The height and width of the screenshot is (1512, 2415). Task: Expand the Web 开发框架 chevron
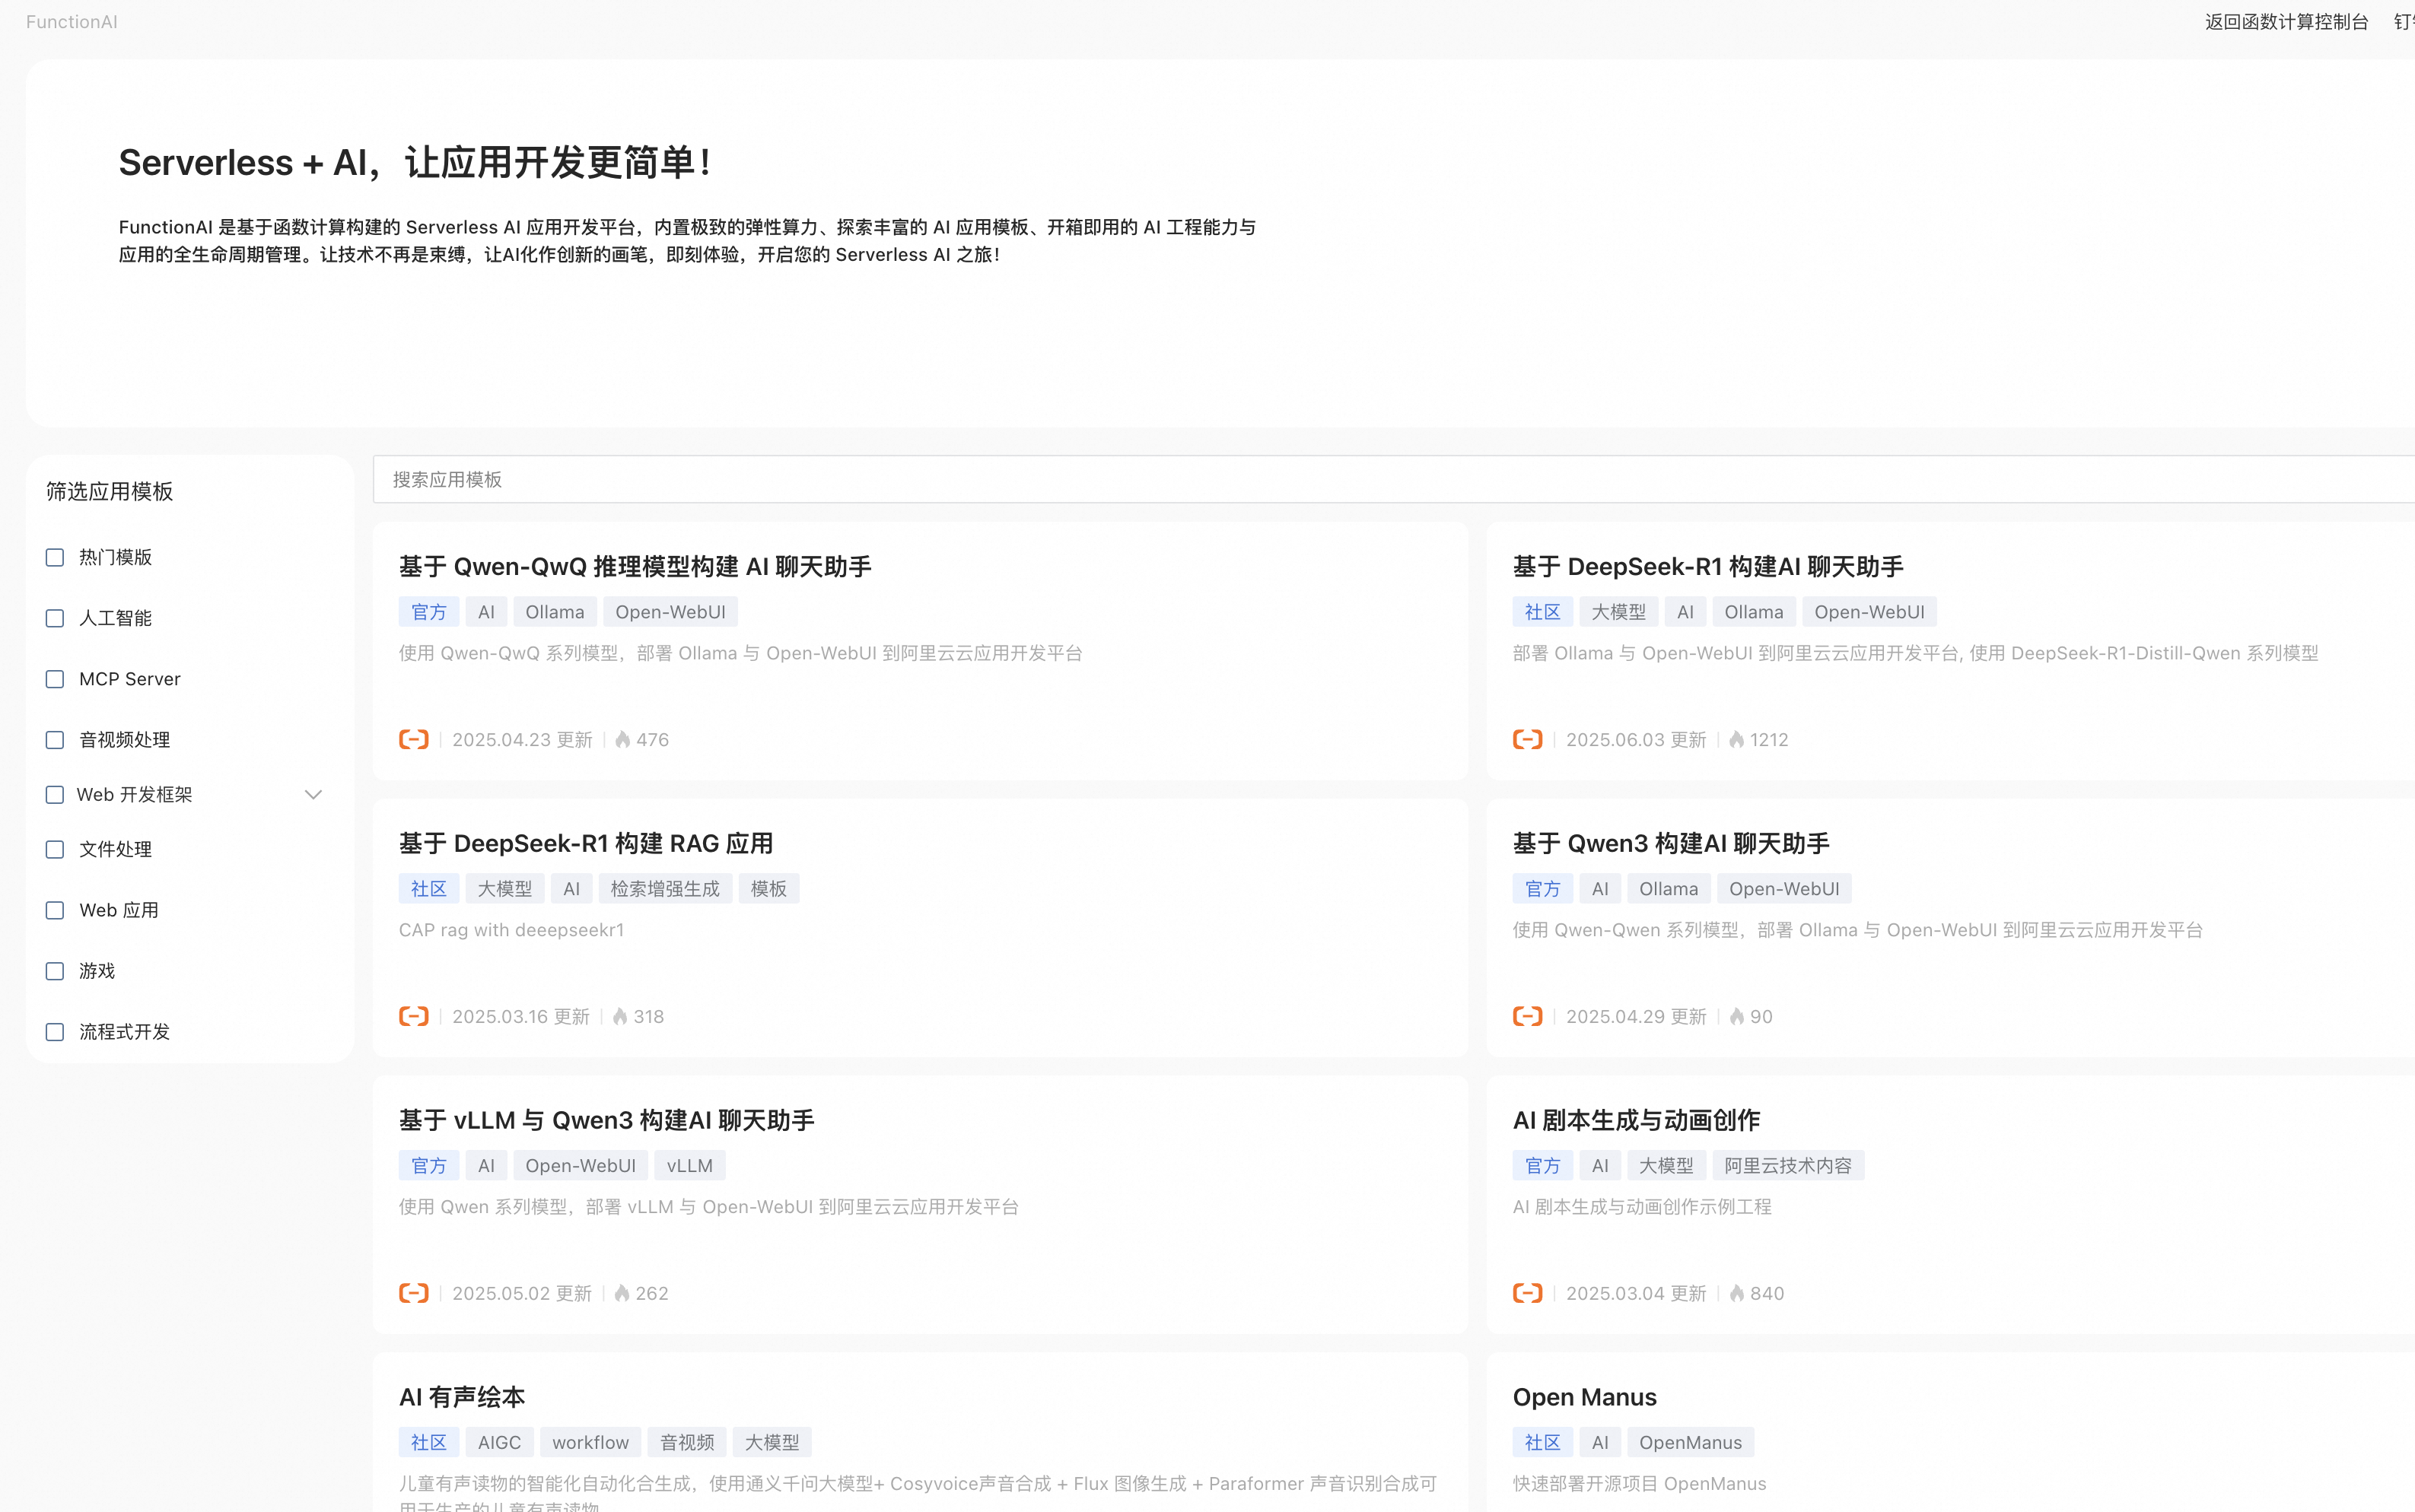point(313,795)
